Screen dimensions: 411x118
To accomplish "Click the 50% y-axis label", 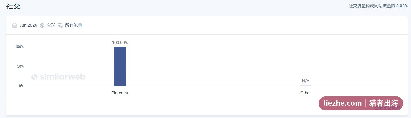I will (x=20, y=66).
